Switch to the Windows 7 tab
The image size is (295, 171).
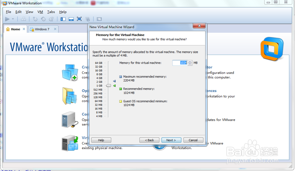(41, 29)
